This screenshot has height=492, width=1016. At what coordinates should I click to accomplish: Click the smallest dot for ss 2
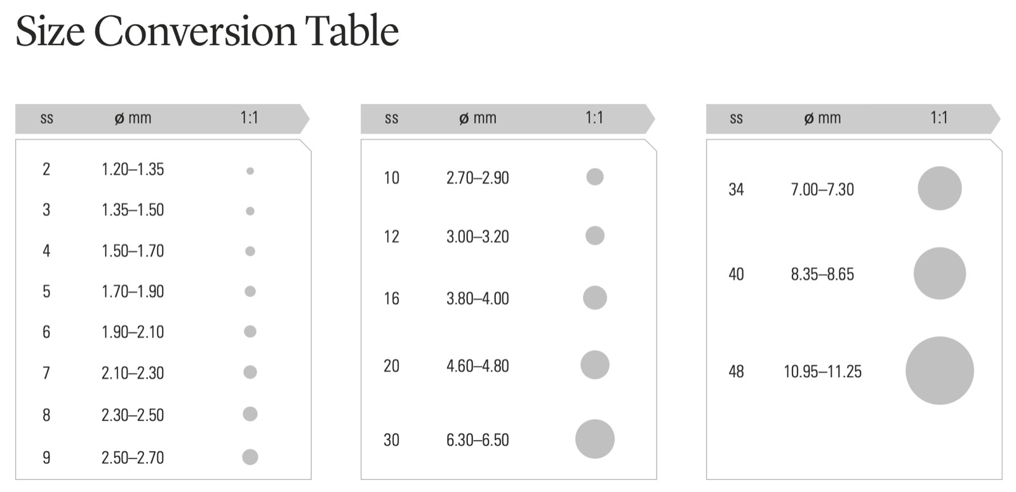tap(250, 171)
